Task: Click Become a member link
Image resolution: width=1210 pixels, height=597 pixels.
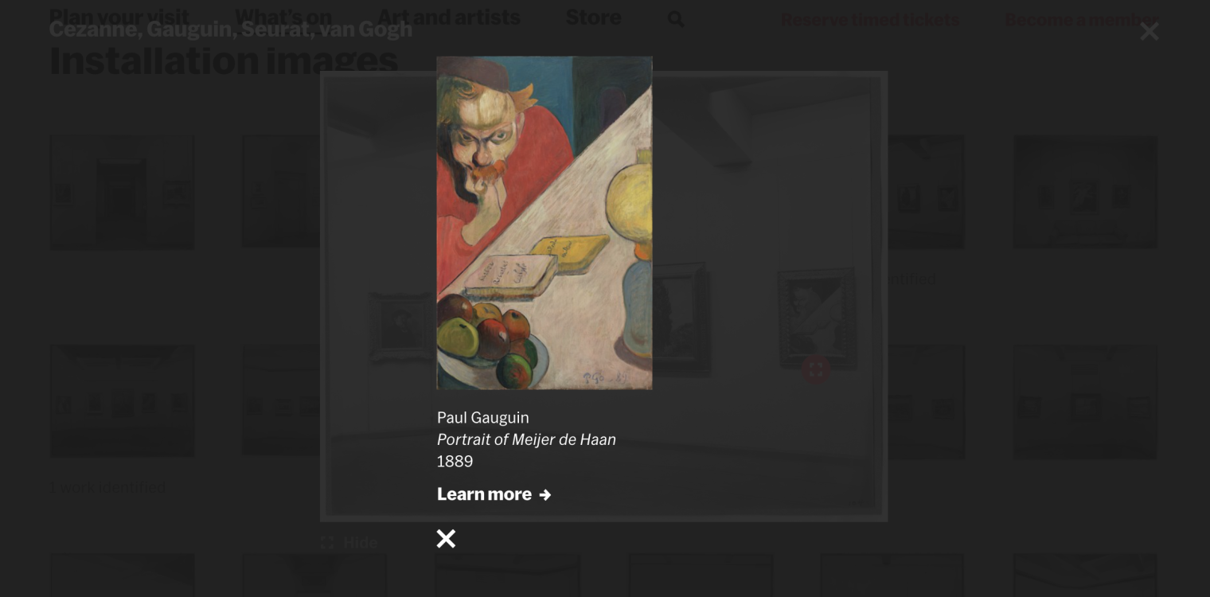Action: (1082, 19)
